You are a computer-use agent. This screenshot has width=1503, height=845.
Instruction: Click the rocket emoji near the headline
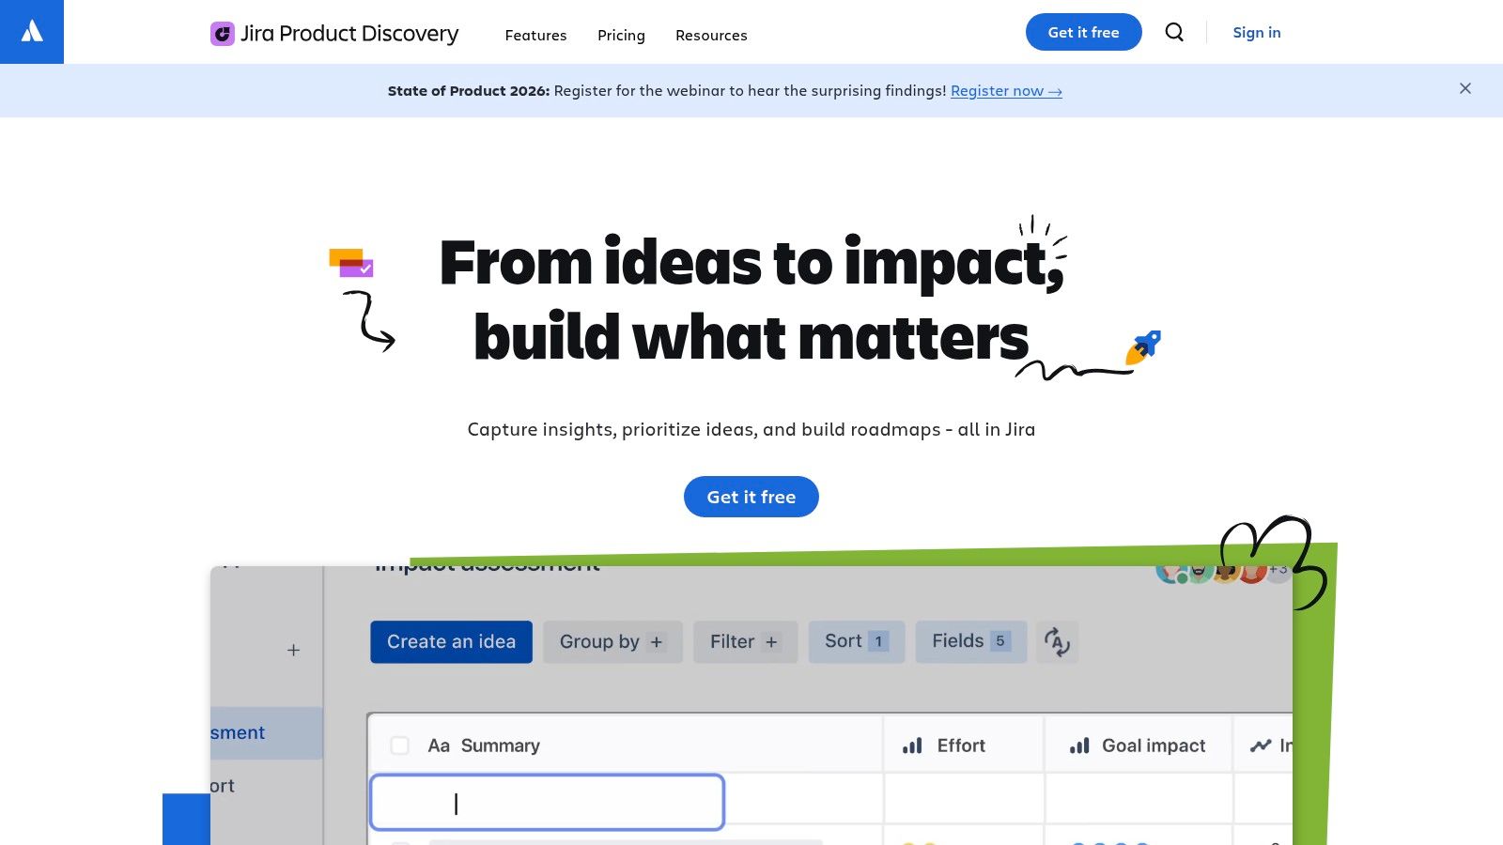(x=1143, y=346)
